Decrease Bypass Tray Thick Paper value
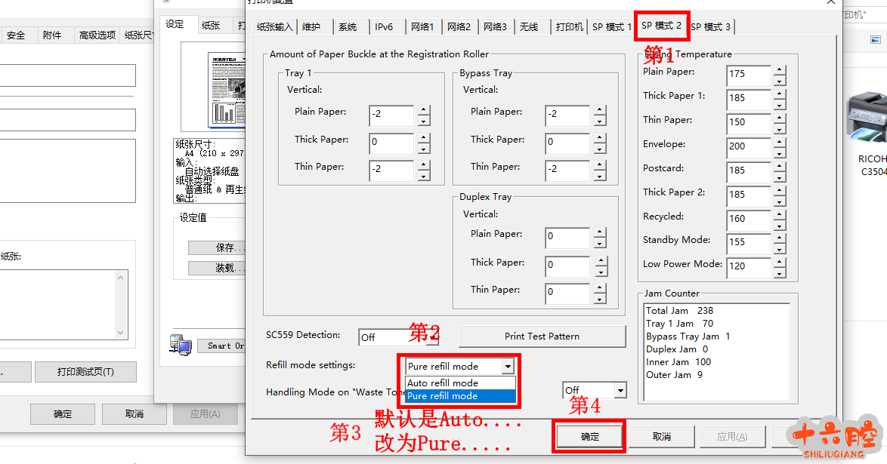 click(600, 147)
